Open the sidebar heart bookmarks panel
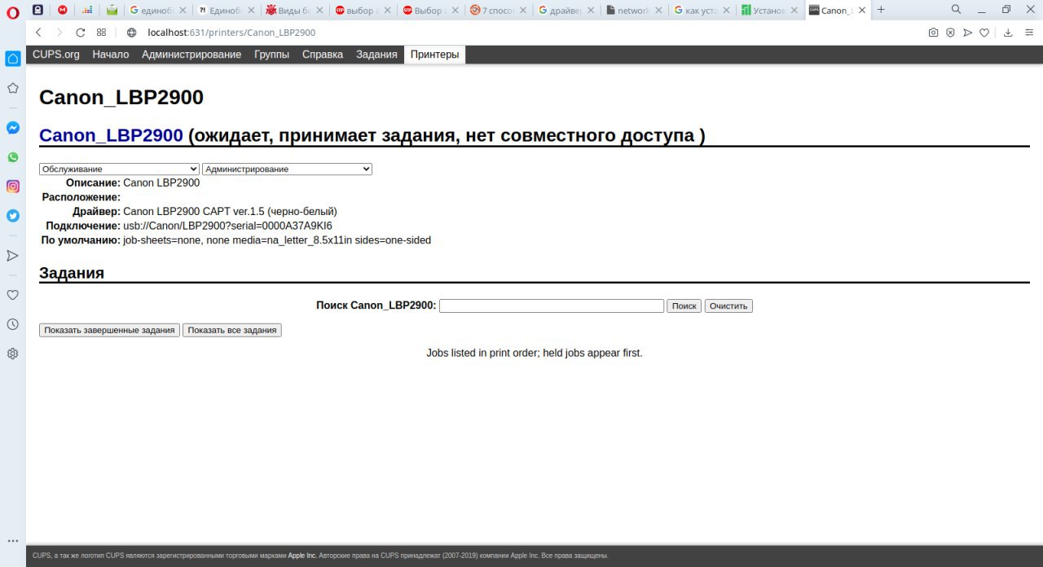 (x=13, y=295)
